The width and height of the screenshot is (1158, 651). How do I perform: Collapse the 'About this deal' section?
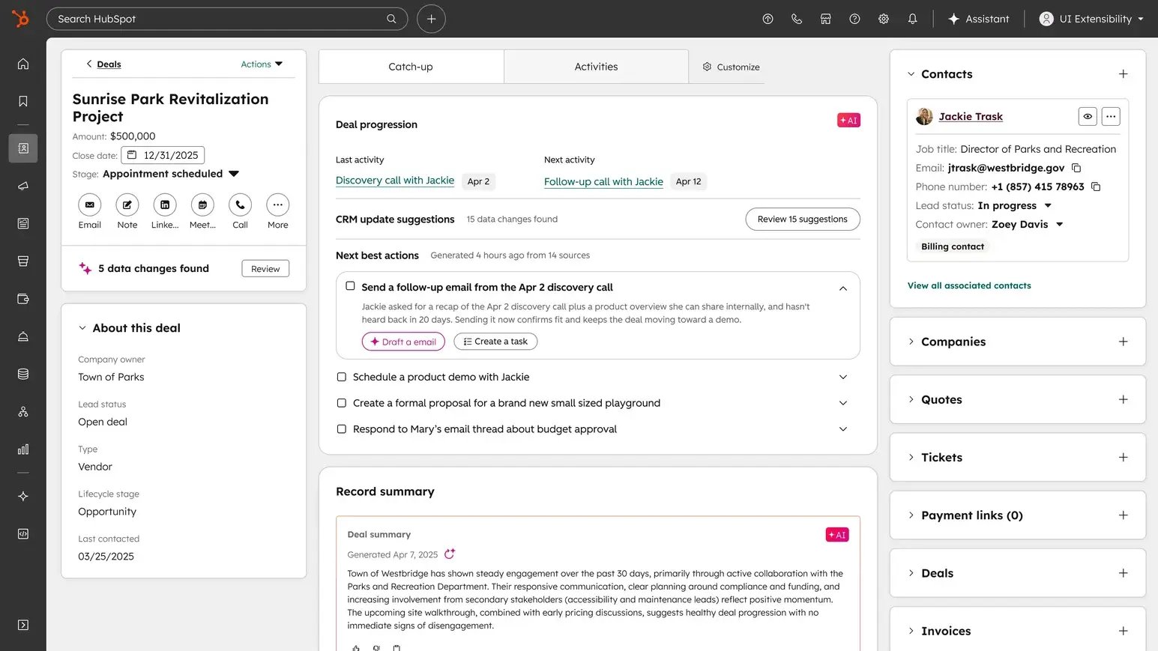tap(82, 328)
